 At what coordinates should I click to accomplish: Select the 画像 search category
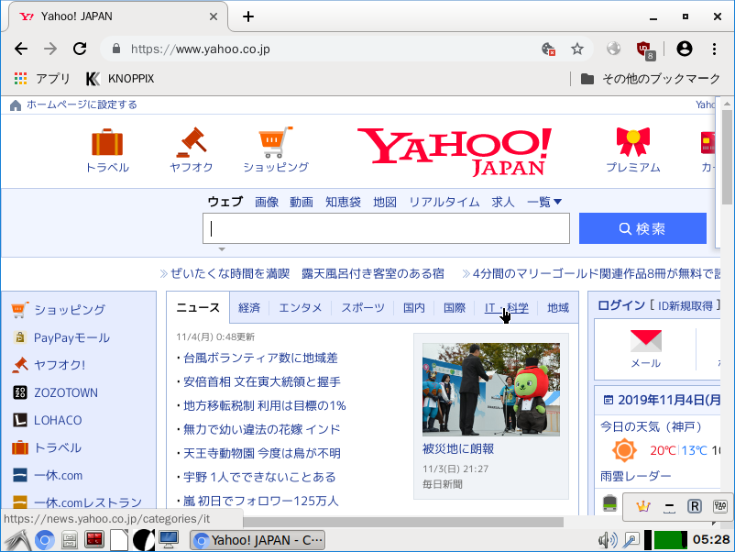pyautogui.click(x=267, y=202)
